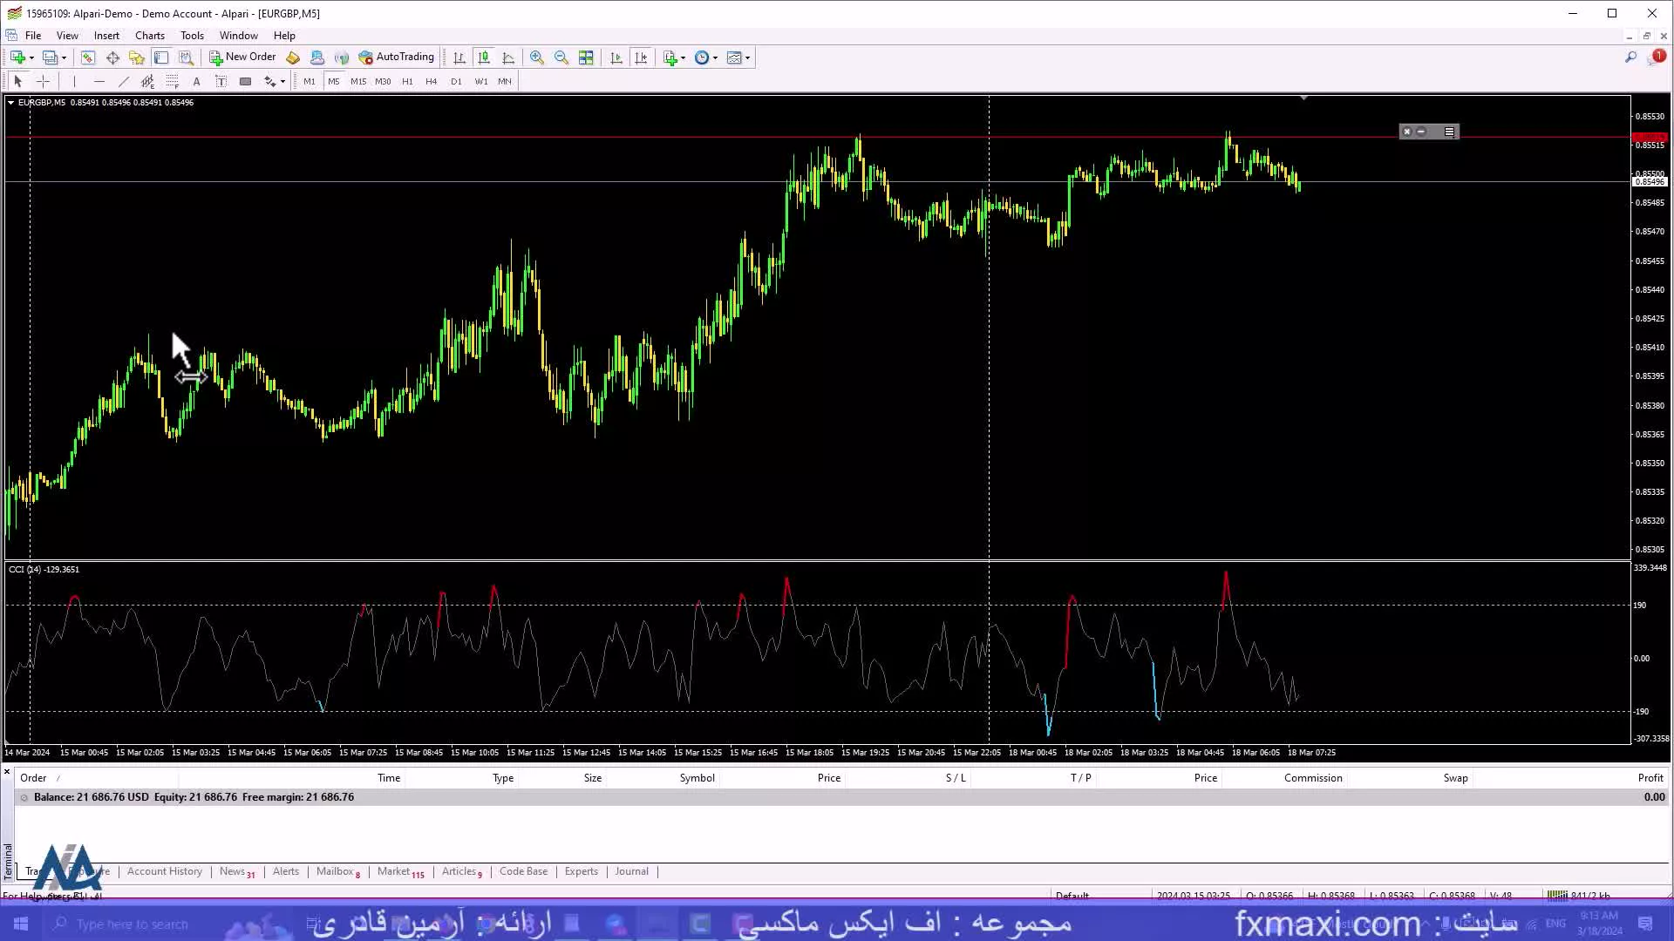
Task: Open the Charts menu
Action: pyautogui.click(x=149, y=35)
